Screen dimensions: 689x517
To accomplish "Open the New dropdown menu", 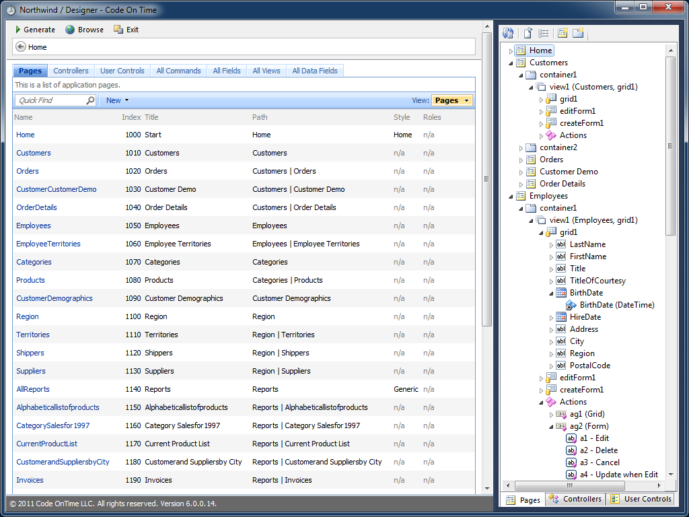I will point(117,100).
